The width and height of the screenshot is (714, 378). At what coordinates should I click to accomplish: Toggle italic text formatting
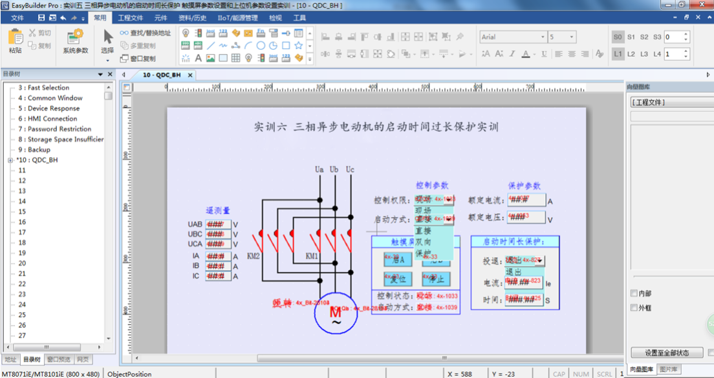(512, 54)
